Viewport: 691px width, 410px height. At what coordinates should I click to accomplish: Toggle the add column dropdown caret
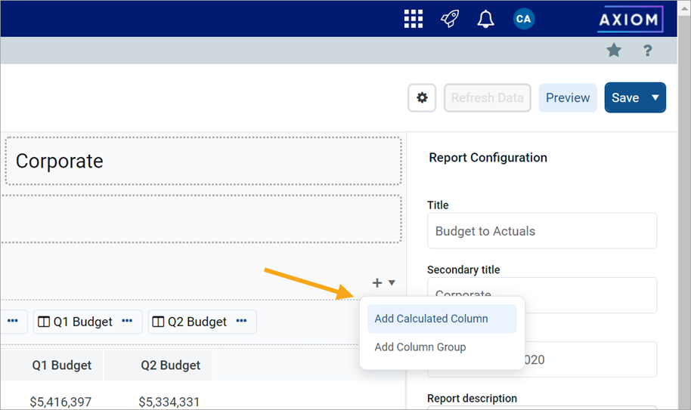392,283
